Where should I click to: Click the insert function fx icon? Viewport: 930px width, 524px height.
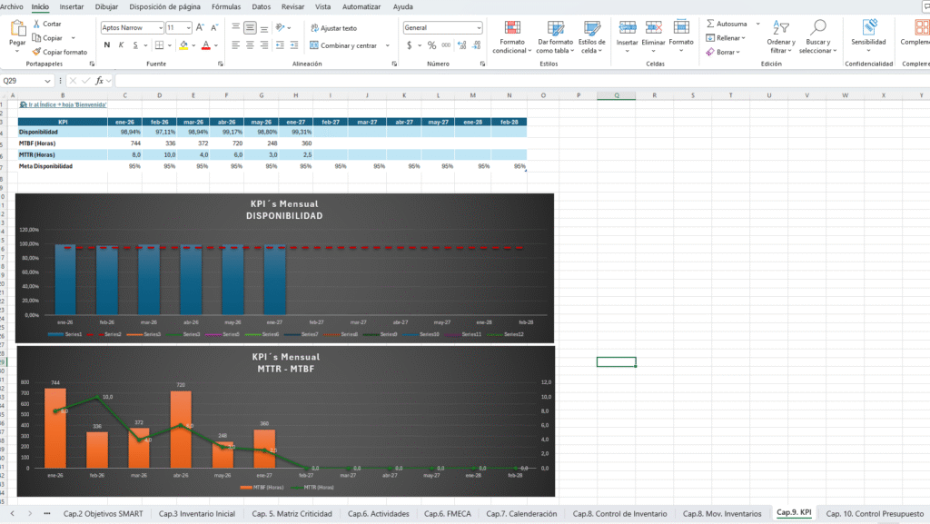coord(99,81)
